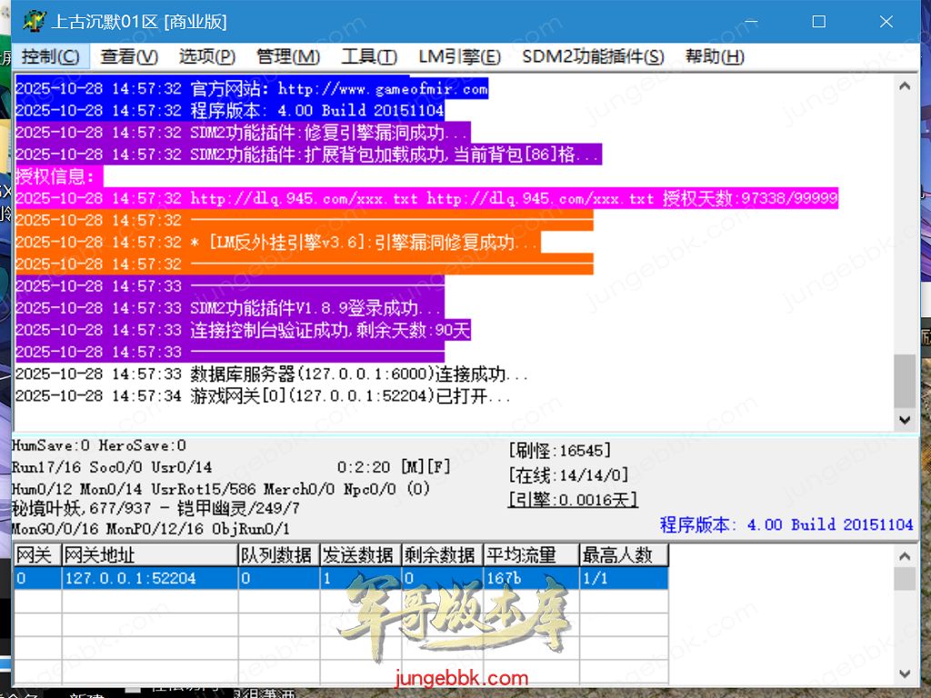Click the gateway table scroll-up arrow
Image resolution: width=931 pixels, height=698 pixels.
pos(904,556)
